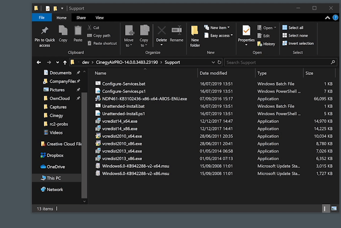Open Help question mark icon
The image size is (341, 228).
coord(335,17)
